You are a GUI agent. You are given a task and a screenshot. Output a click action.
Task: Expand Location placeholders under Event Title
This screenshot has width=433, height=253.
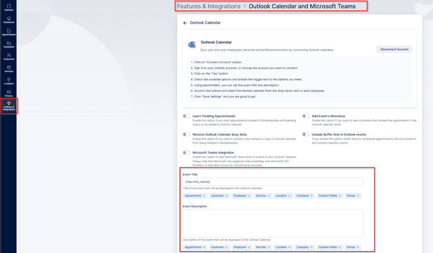click(x=283, y=195)
